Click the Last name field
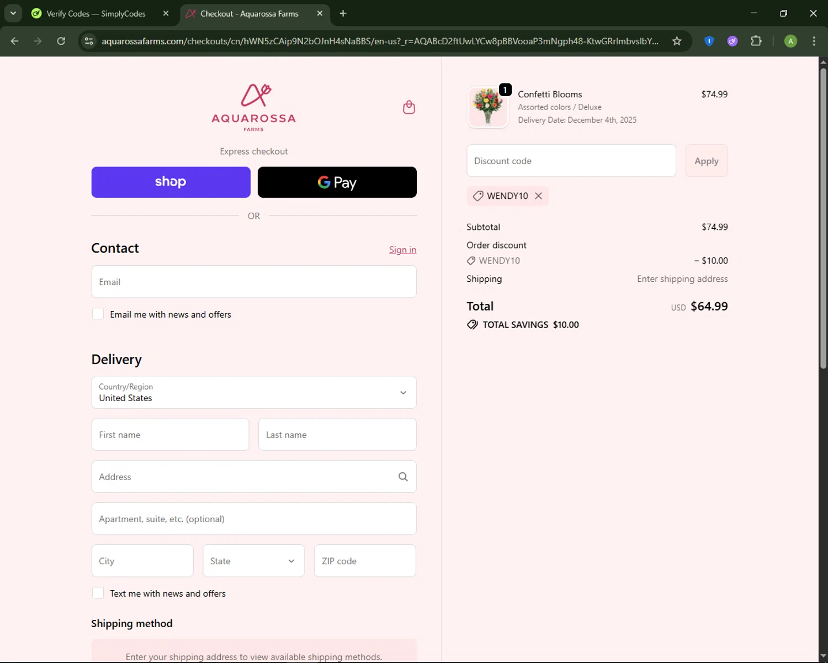The width and height of the screenshot is (828, 663). click(x=337, y=435)
